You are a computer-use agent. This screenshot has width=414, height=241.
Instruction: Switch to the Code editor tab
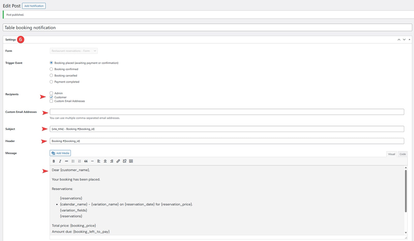tap(402, 154)
